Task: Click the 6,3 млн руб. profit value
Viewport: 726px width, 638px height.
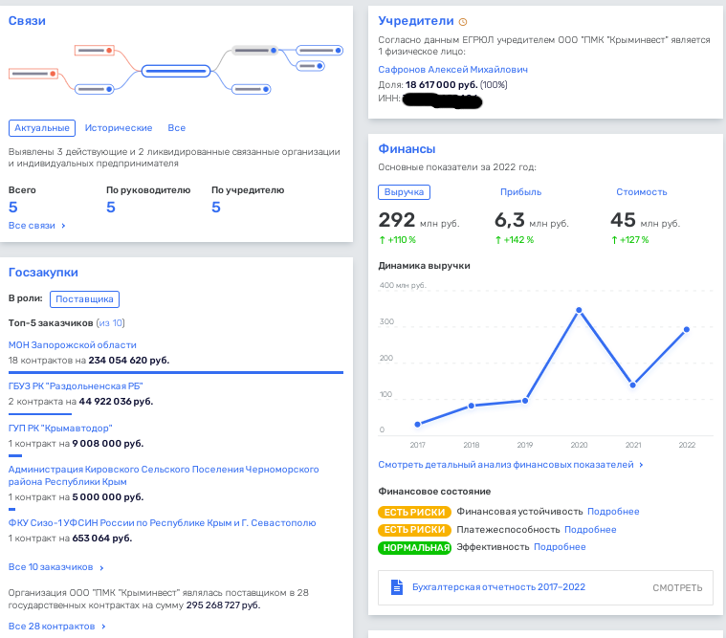Action: coord(532,220)
